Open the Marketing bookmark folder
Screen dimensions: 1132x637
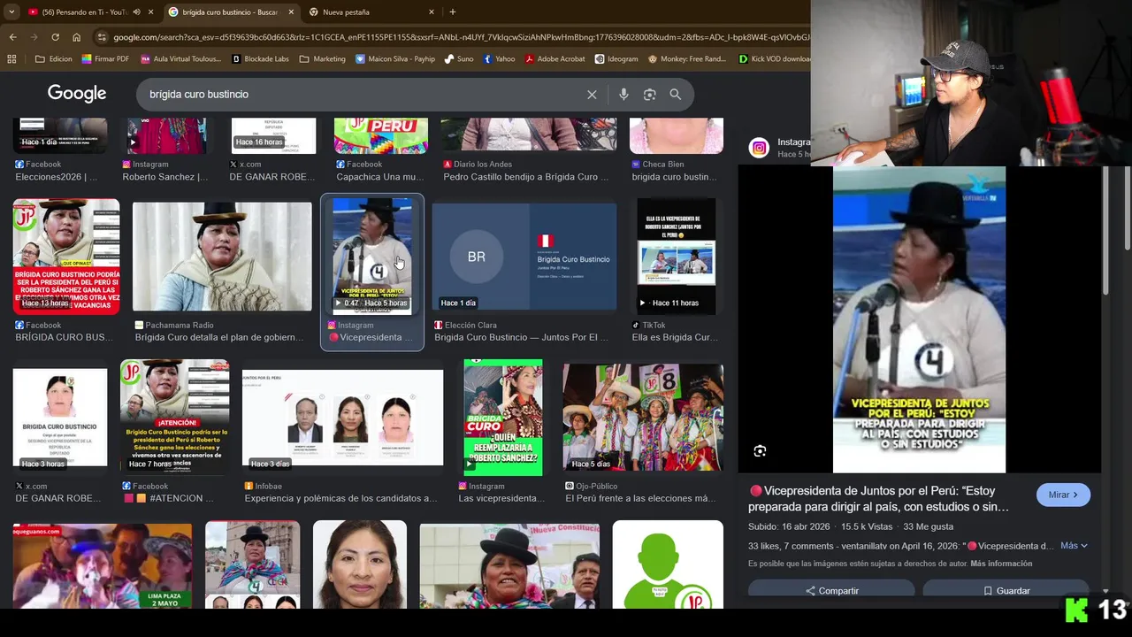click(323, 59)
